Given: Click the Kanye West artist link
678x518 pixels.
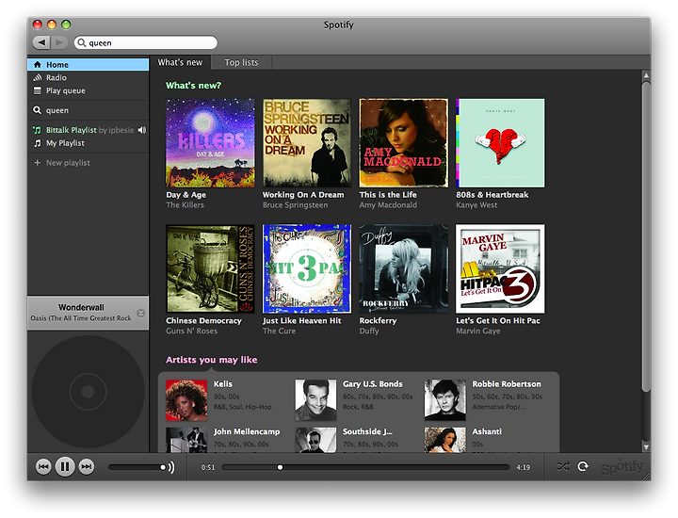Looking at the screenshot, I should (476, 205).
